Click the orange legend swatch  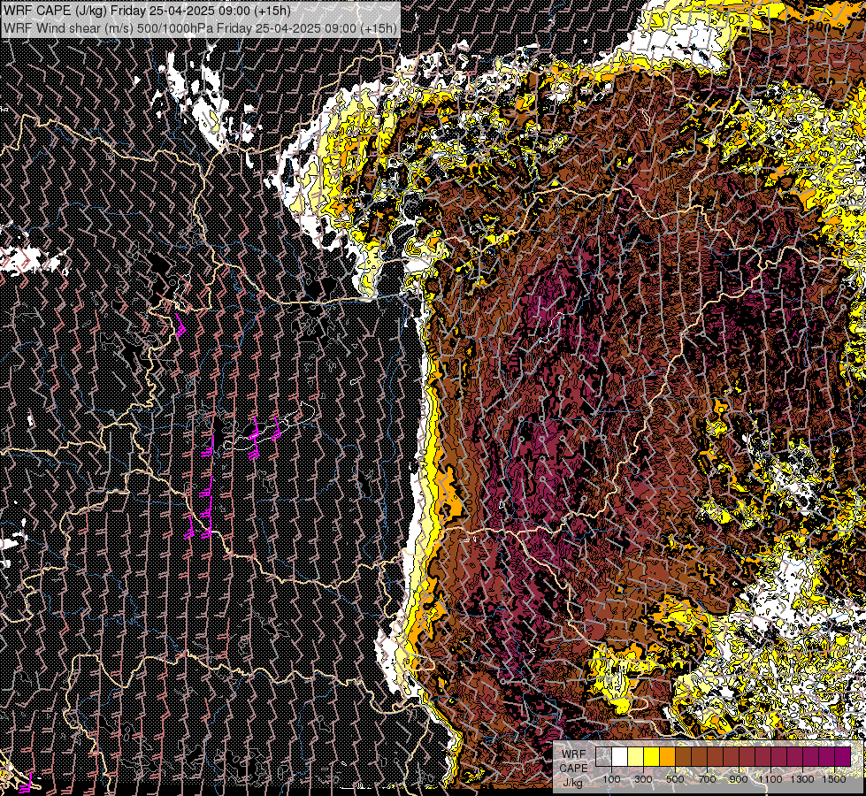coord(667,757)
